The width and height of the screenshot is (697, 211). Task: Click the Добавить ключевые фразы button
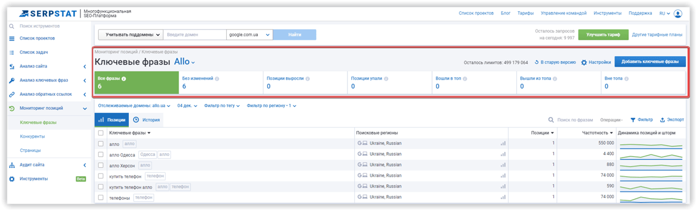coord(650,62)
